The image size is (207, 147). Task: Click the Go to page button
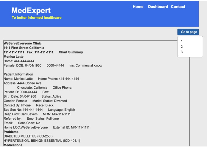(x=188, y=32)
